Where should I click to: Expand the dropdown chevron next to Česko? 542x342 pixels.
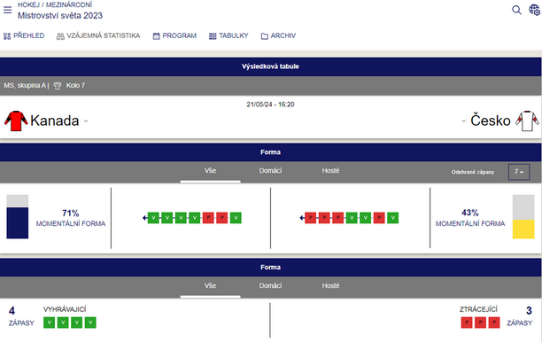463,121
